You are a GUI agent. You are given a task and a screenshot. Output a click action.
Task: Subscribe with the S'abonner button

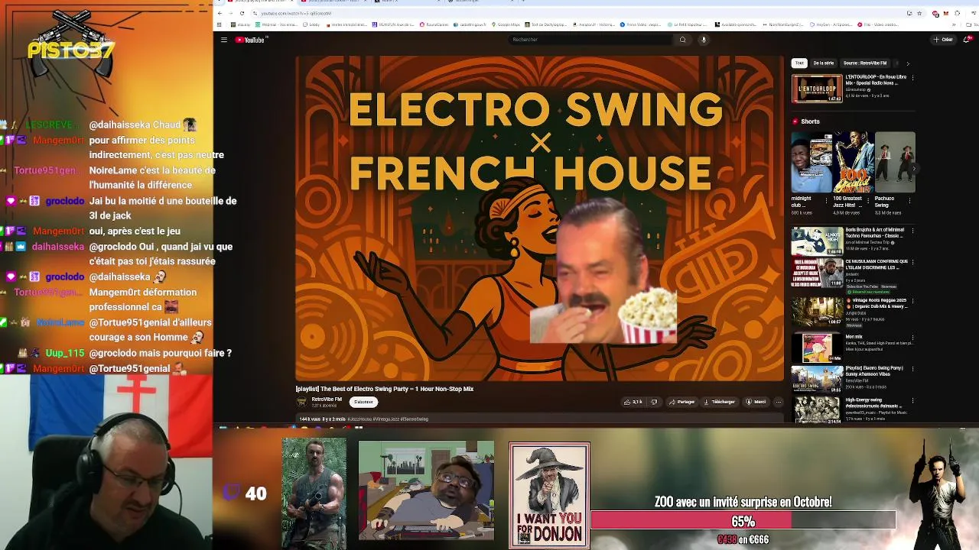coord(363,402)
